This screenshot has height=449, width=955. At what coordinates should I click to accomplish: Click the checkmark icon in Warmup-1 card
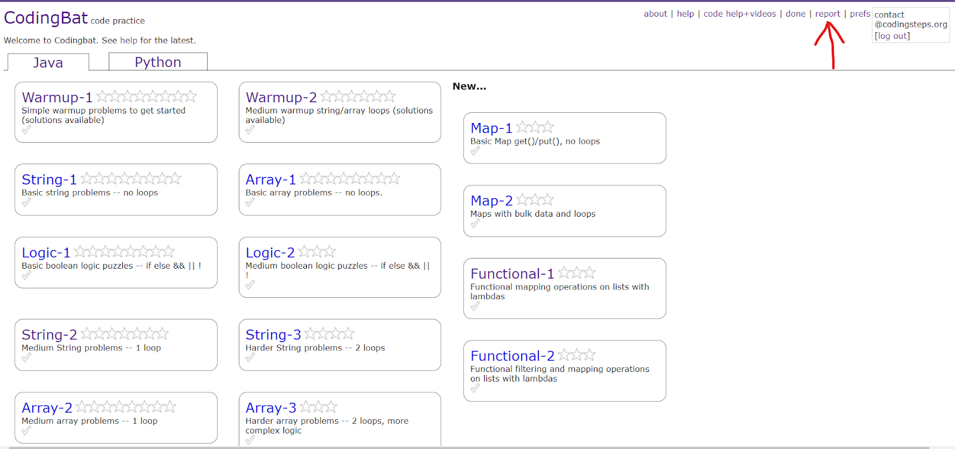coord(26,130)
